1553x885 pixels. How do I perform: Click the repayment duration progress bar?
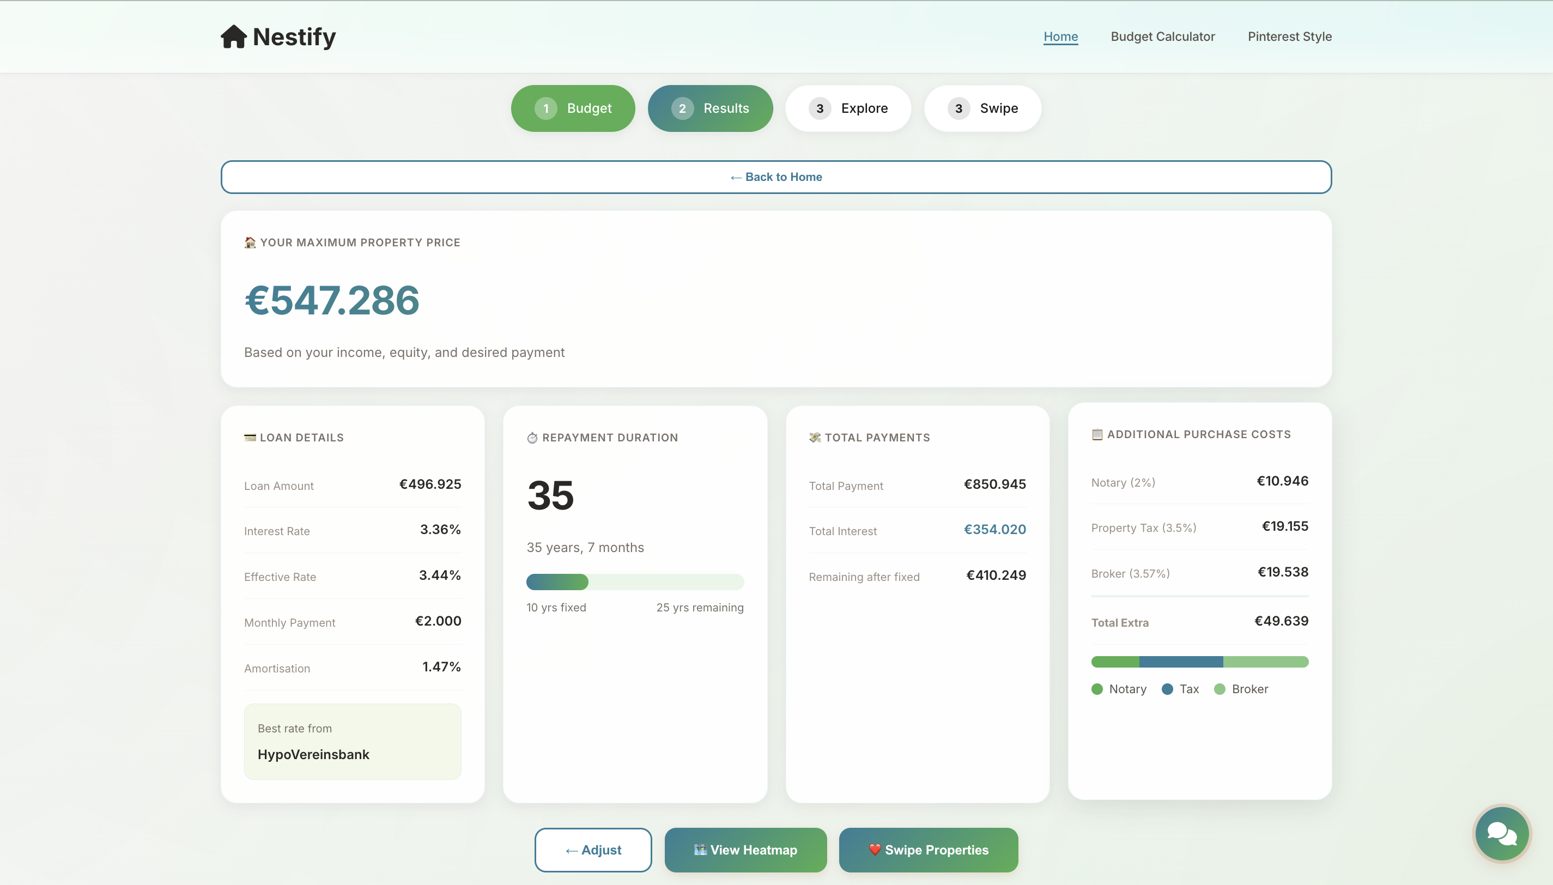(x=634, y=583)
